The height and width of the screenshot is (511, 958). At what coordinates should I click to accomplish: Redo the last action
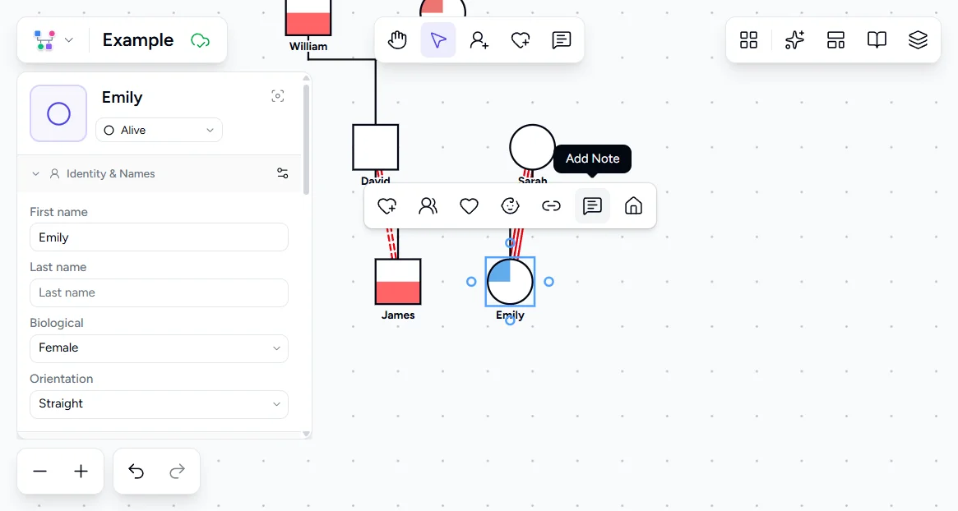tap(177, 472)
